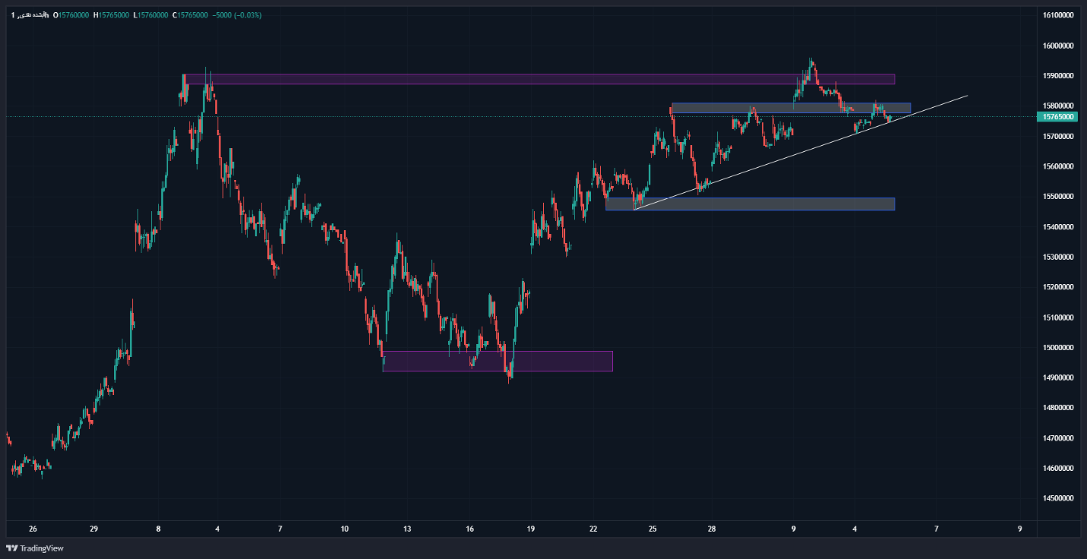Click the symbol title in chart legend

(x=27, y=15)
